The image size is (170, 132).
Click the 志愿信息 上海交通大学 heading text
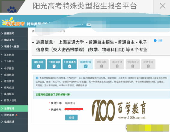(92, 46)
